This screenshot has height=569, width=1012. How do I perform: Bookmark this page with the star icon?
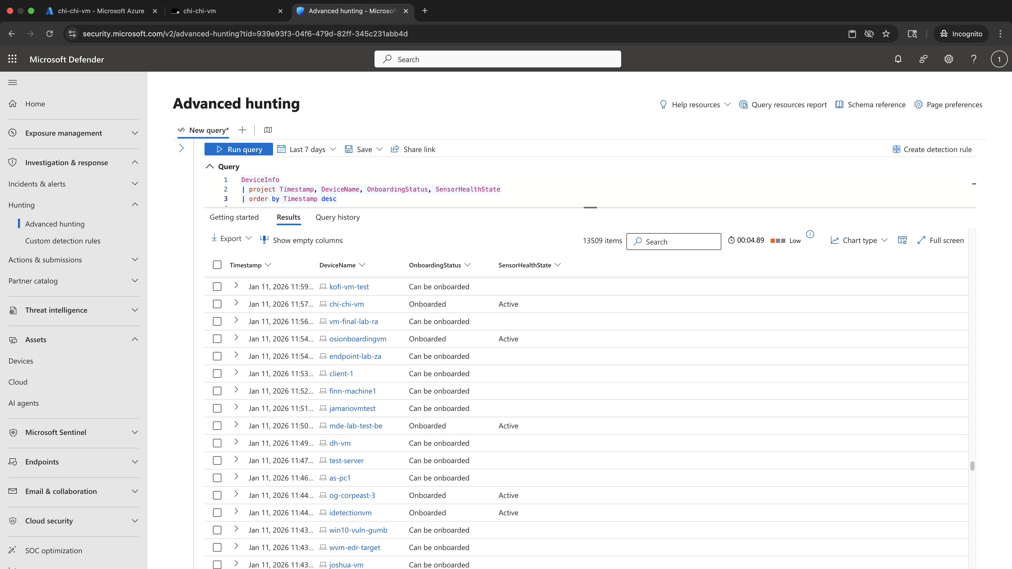pos(886,34)
